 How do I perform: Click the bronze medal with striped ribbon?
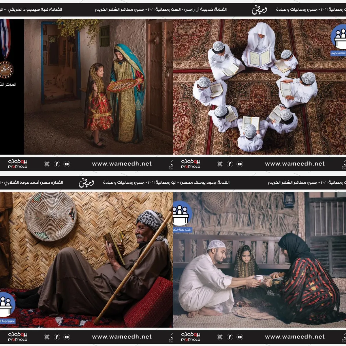6,49
